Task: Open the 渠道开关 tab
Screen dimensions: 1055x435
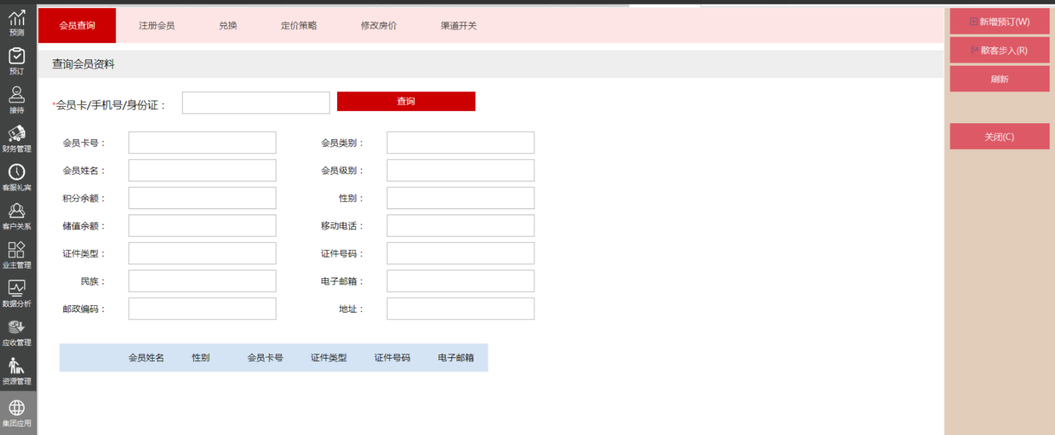Action: point(458,26)
